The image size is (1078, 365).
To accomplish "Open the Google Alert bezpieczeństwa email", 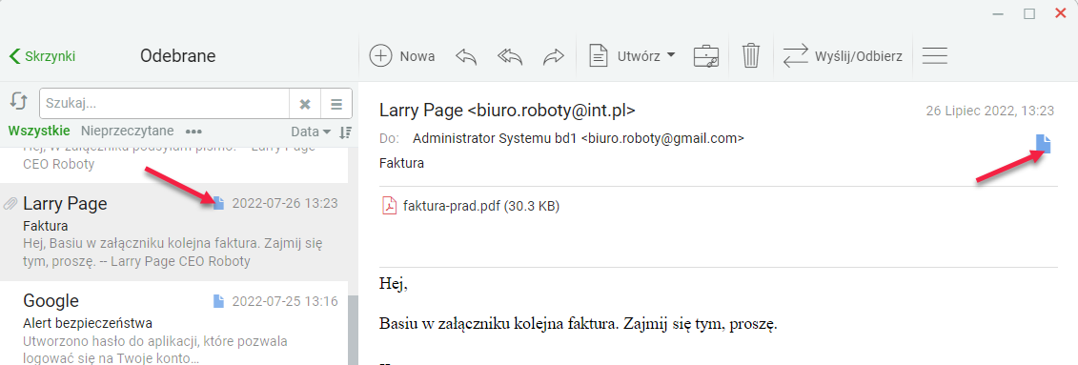I will 173,323.
